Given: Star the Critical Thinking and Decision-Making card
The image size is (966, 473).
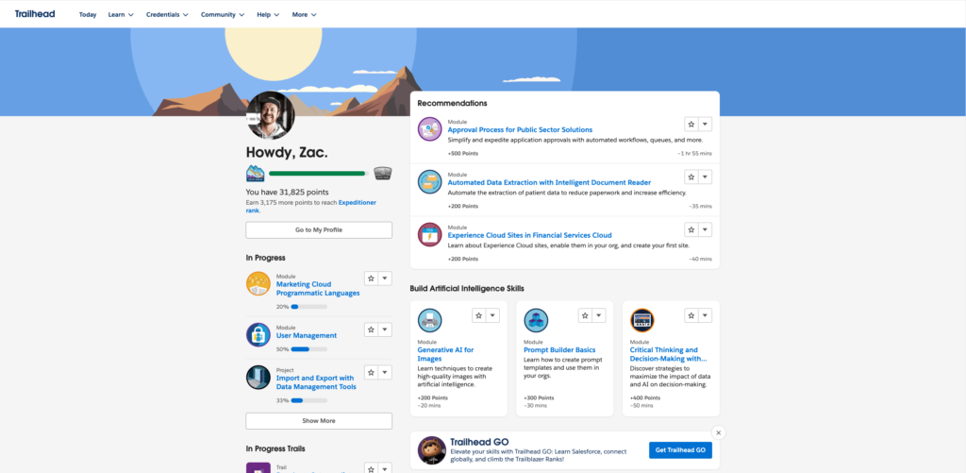Looking at the screenshot, I should (691, 315).
